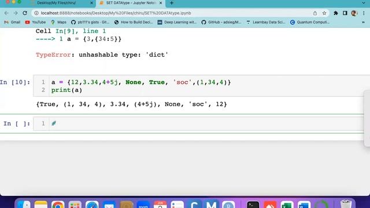Open the How to Build Deci... bookmark

click(134, 22)
